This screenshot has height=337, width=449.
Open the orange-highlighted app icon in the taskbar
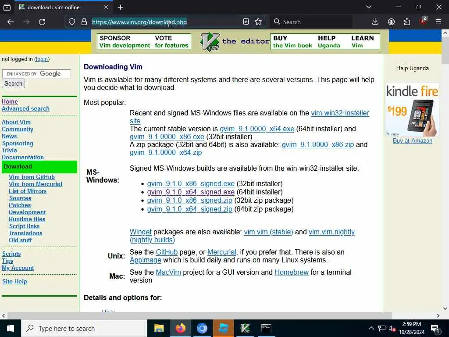223,328
